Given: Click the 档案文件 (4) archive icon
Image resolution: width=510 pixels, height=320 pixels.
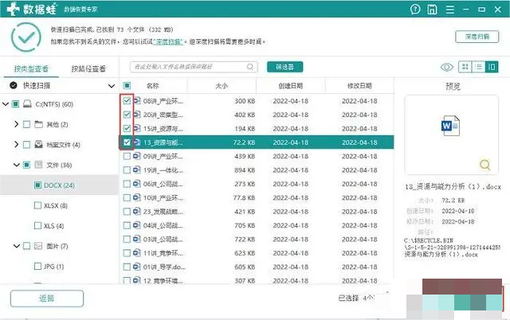Looking at the screenshot, I should click(x=39, y=145).
